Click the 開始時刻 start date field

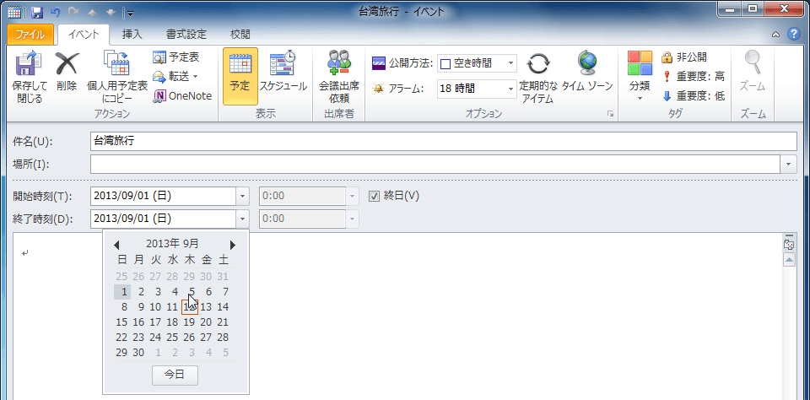[163, 197]
